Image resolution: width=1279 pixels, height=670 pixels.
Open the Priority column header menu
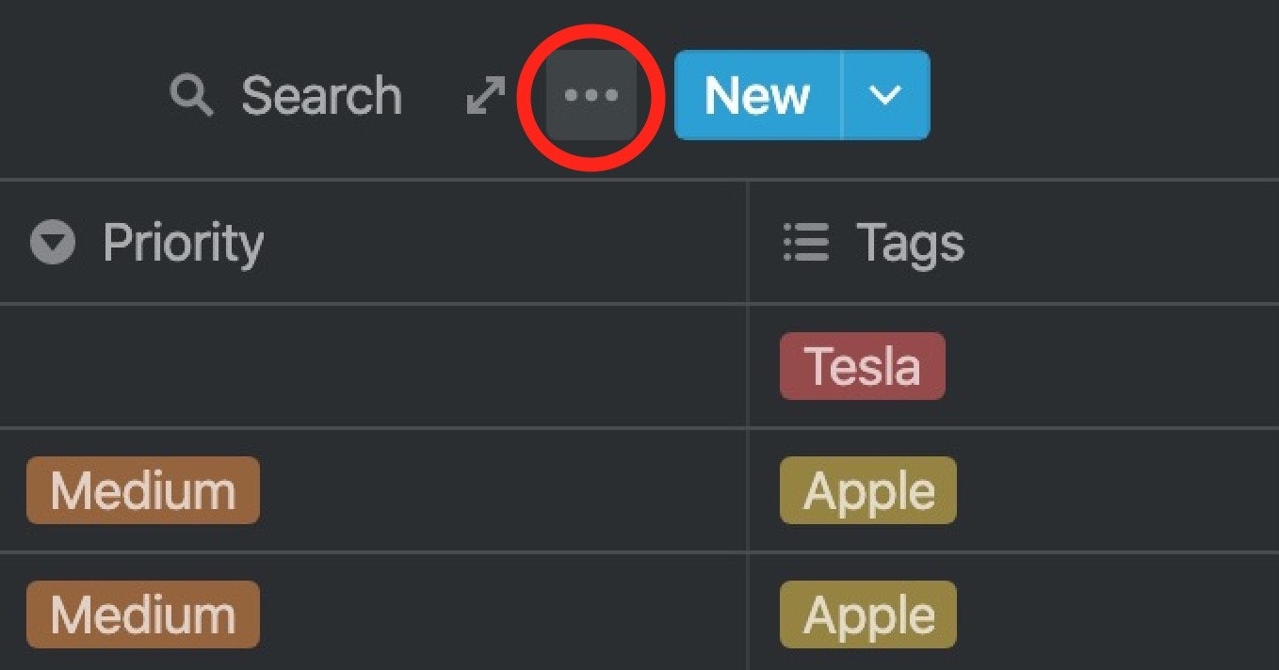[x=184, y=243]
